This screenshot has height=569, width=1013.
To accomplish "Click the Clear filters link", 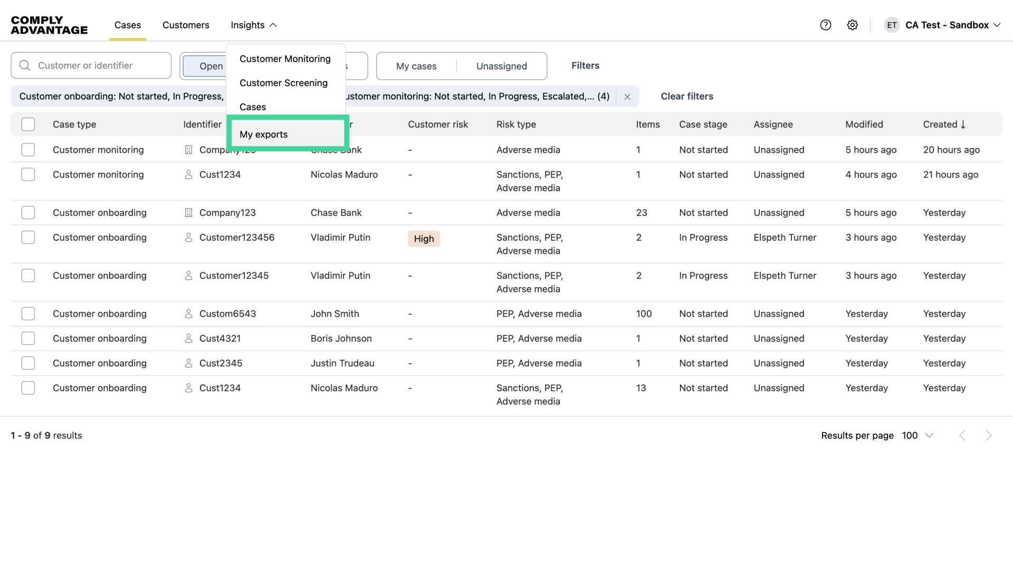I will click(687, 96).
